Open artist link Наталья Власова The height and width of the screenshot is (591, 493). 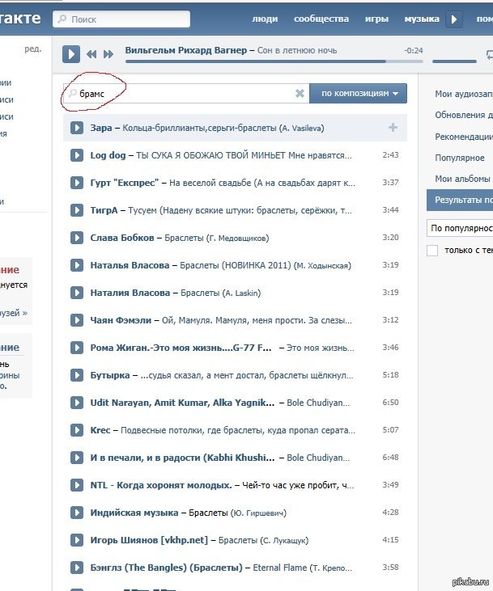[130, 265]
